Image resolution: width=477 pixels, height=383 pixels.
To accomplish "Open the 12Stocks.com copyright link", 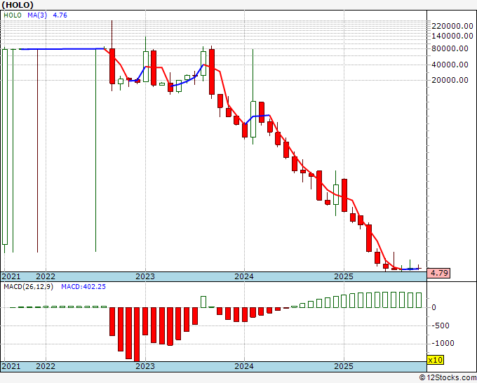I will 448,378.
